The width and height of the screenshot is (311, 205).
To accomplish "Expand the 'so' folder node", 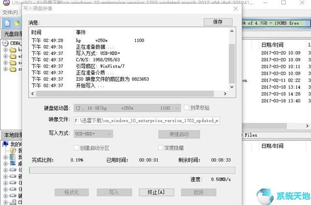I will 6,62.
